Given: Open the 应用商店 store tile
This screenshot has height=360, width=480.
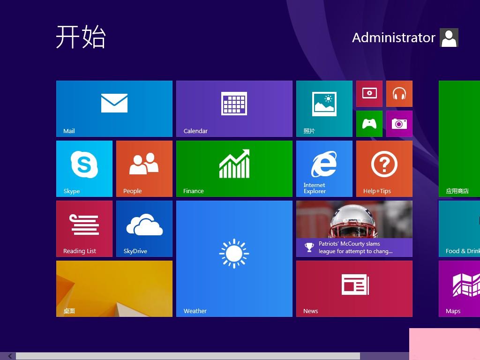Looking at the screenshot, I should (459, 139).
